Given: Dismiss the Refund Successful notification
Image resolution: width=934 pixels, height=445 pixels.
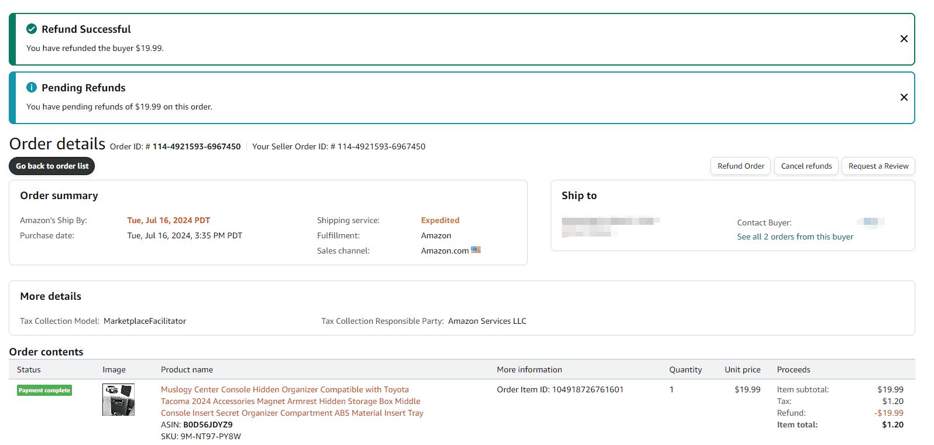Looking at the screenshot, I should [904, 39].
